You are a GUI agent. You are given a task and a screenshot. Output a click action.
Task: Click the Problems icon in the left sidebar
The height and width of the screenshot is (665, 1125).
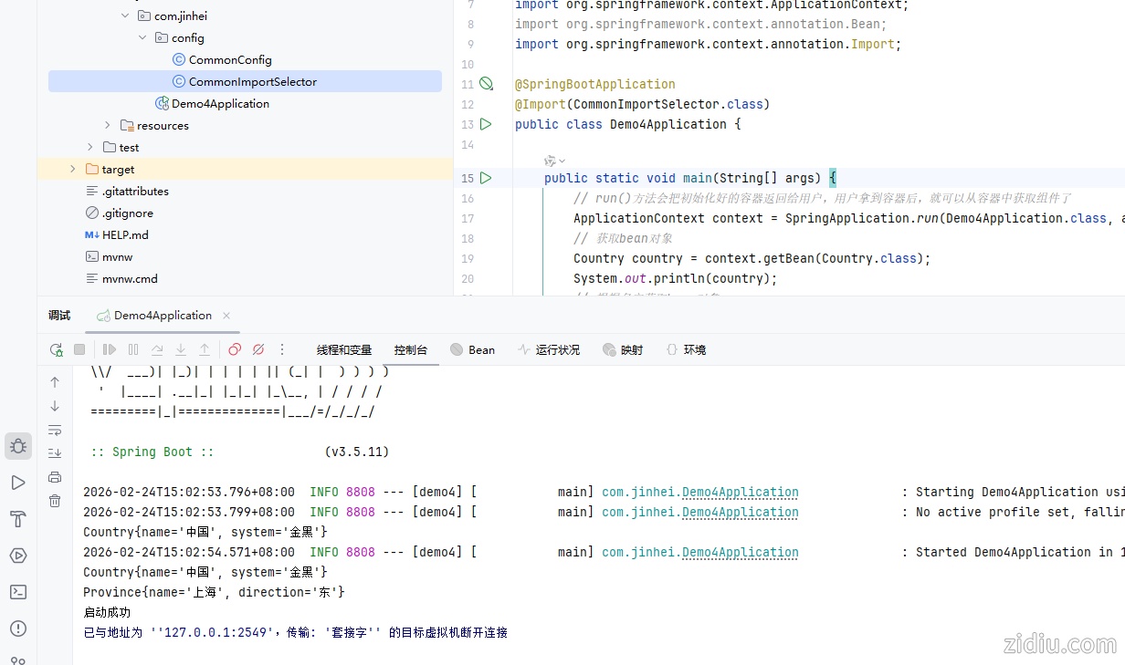click(x=18, y=629)
